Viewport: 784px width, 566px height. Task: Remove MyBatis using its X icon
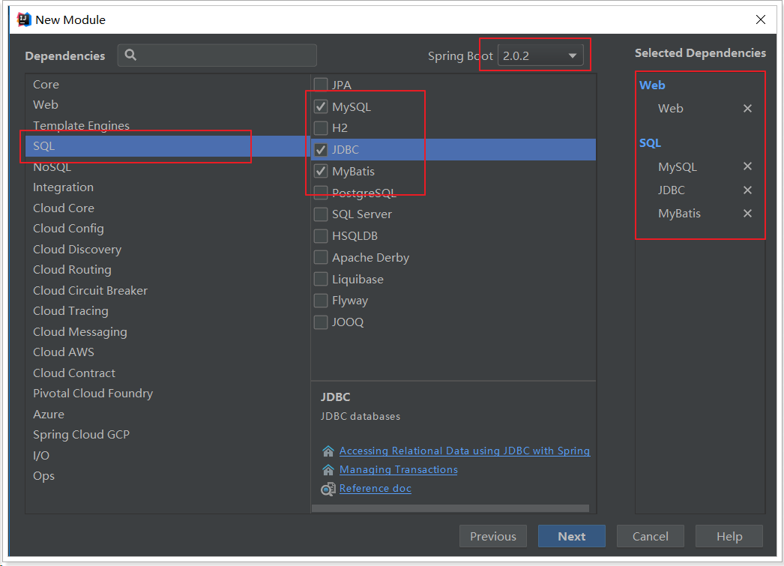[x=747, y=214]
